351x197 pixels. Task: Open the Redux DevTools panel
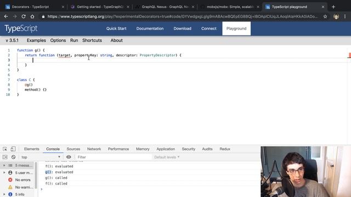[x=225, y=149]
